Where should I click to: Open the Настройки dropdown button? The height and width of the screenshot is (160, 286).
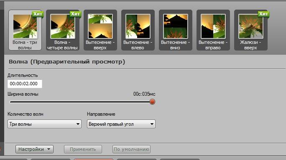coord(34,149)
